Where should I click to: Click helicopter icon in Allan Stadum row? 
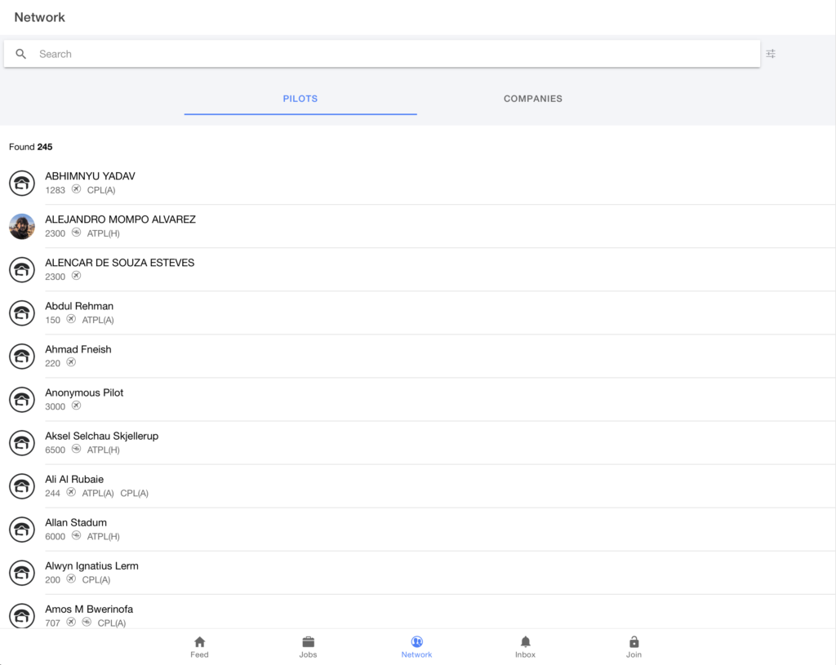tap(76, 535)
